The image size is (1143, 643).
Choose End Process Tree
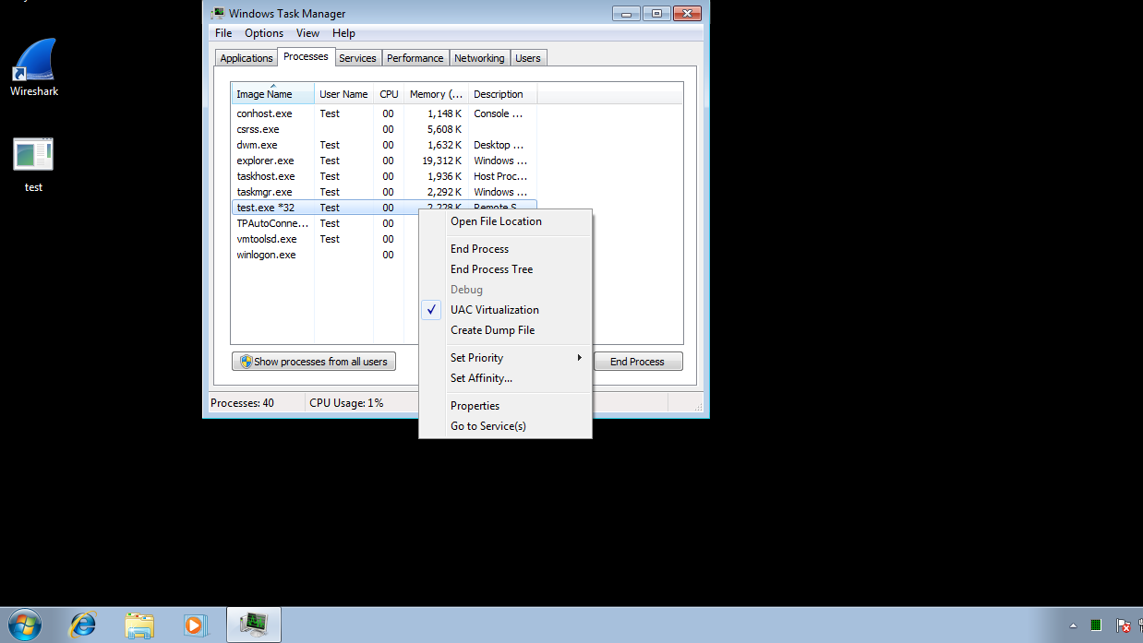(505, 269)
